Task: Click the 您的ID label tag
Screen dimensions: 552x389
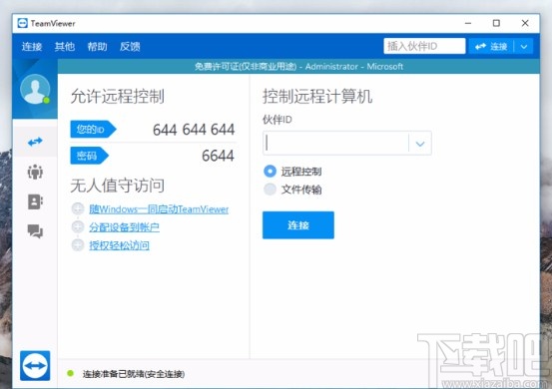Action: click(93, 129)
